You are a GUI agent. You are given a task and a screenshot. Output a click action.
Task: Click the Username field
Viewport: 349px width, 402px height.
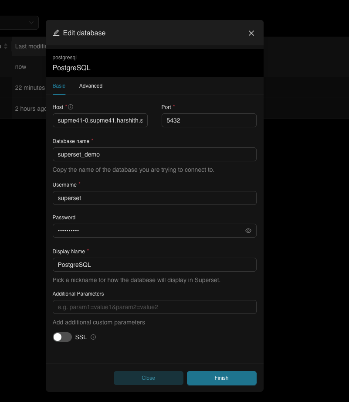[x=155, y=198]
